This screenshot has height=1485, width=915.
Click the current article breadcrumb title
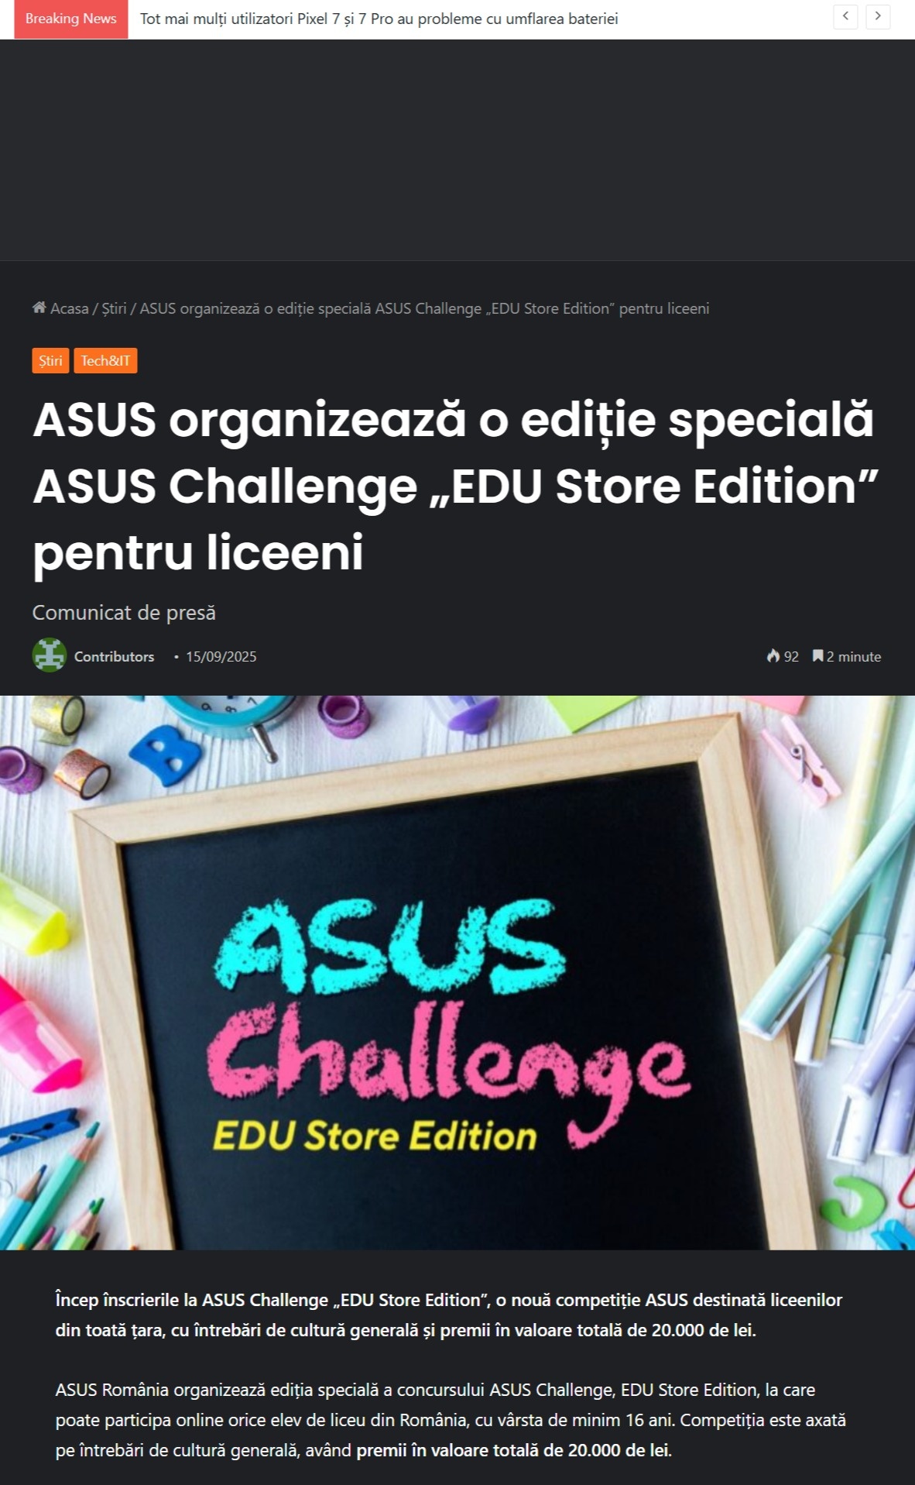click(424, 308)
